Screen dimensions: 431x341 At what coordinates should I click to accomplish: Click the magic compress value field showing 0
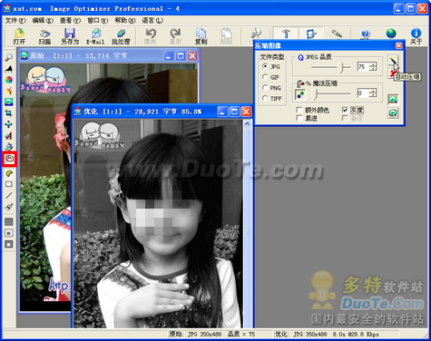click(x=364, y=93)
